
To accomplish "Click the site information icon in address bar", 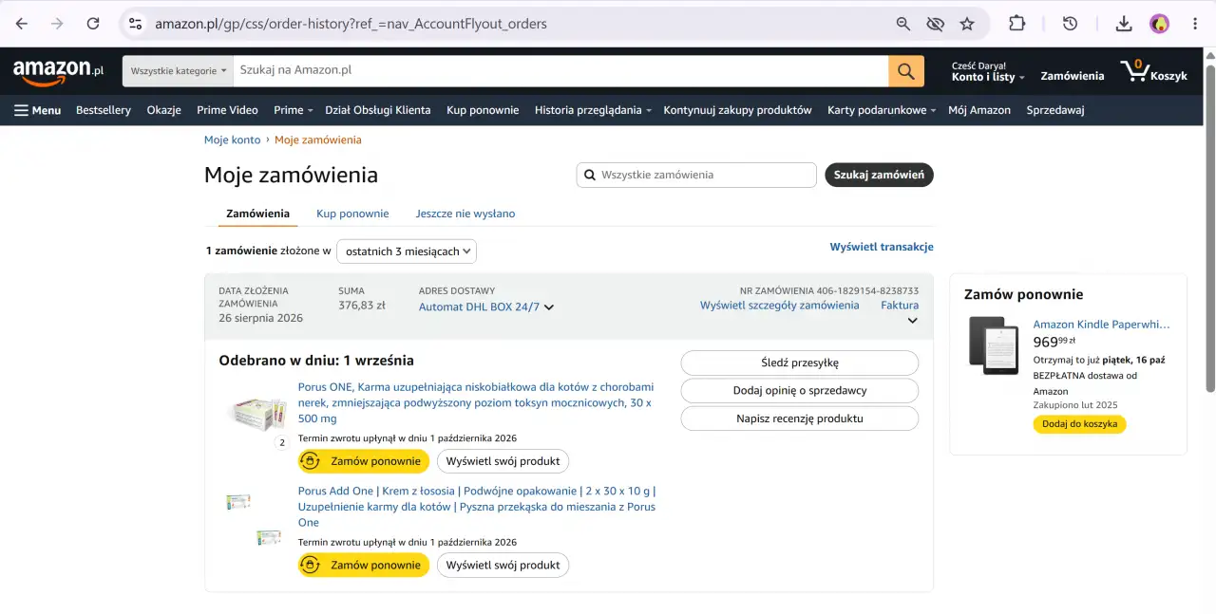I will pos(135,24).
